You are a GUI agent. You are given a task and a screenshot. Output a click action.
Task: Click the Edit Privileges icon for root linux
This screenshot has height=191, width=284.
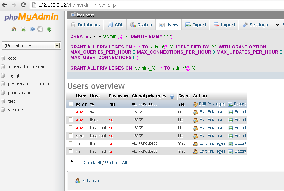196,143
